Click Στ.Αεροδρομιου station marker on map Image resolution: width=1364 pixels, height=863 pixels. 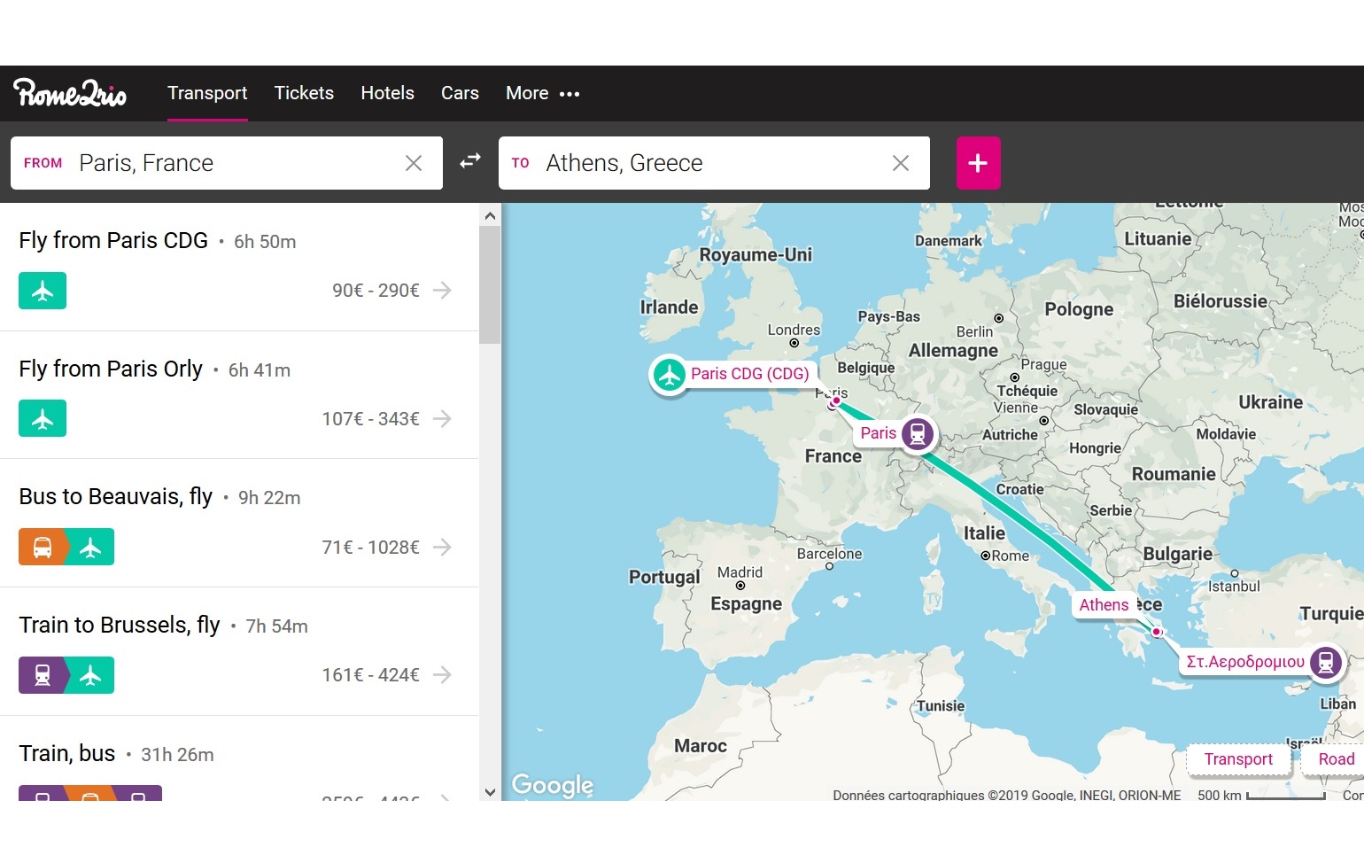click(x=1326, y=662)
